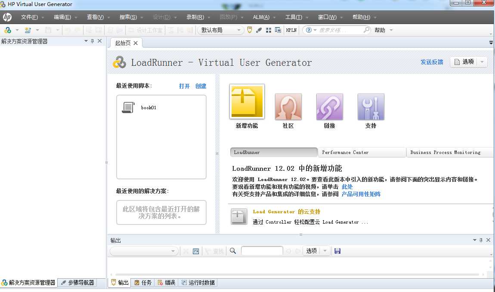Screen dimensions: 495x292
Task: Open the 帮助(H) menu
Action: (361, 17)
